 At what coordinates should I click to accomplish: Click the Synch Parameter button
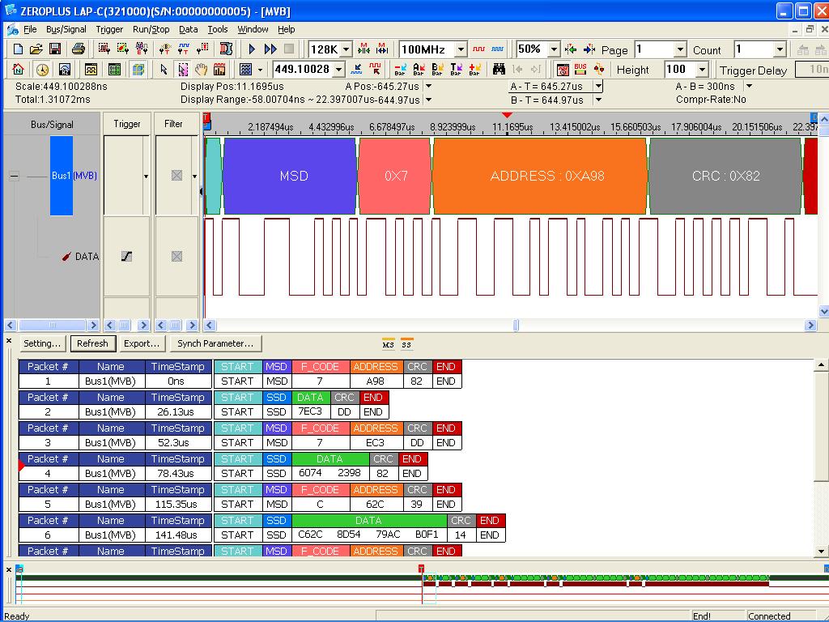coord(215,343)
